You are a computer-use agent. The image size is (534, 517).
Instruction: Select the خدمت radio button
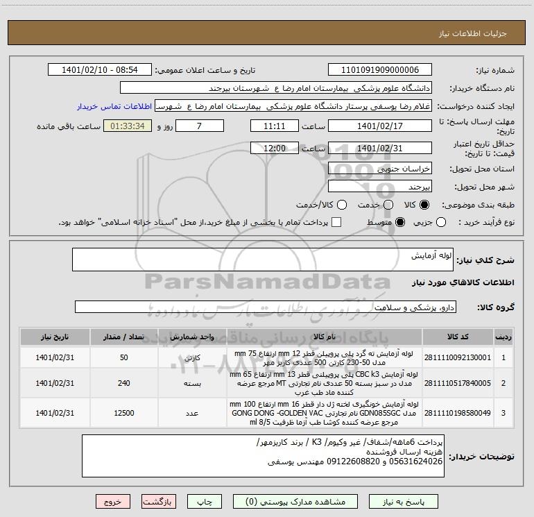coord(388,205)
